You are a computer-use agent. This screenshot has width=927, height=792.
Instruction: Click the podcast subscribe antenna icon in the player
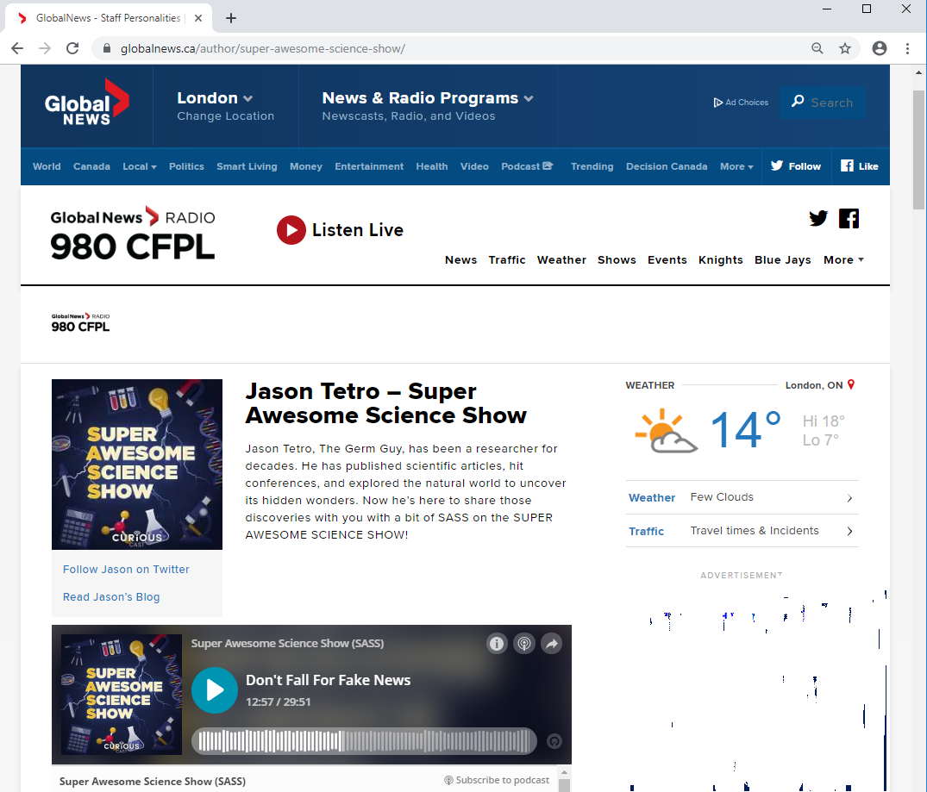pos(524,644)
